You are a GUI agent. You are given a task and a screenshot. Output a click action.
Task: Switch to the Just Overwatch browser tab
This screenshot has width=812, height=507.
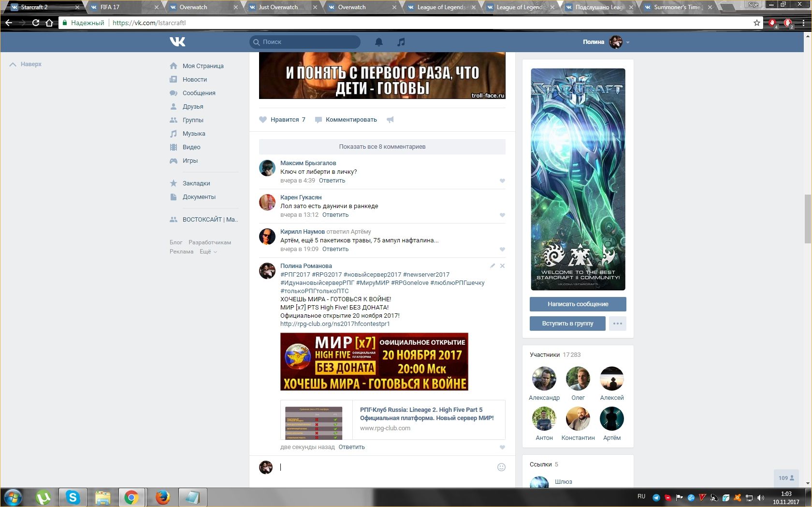tap(282, 7)
